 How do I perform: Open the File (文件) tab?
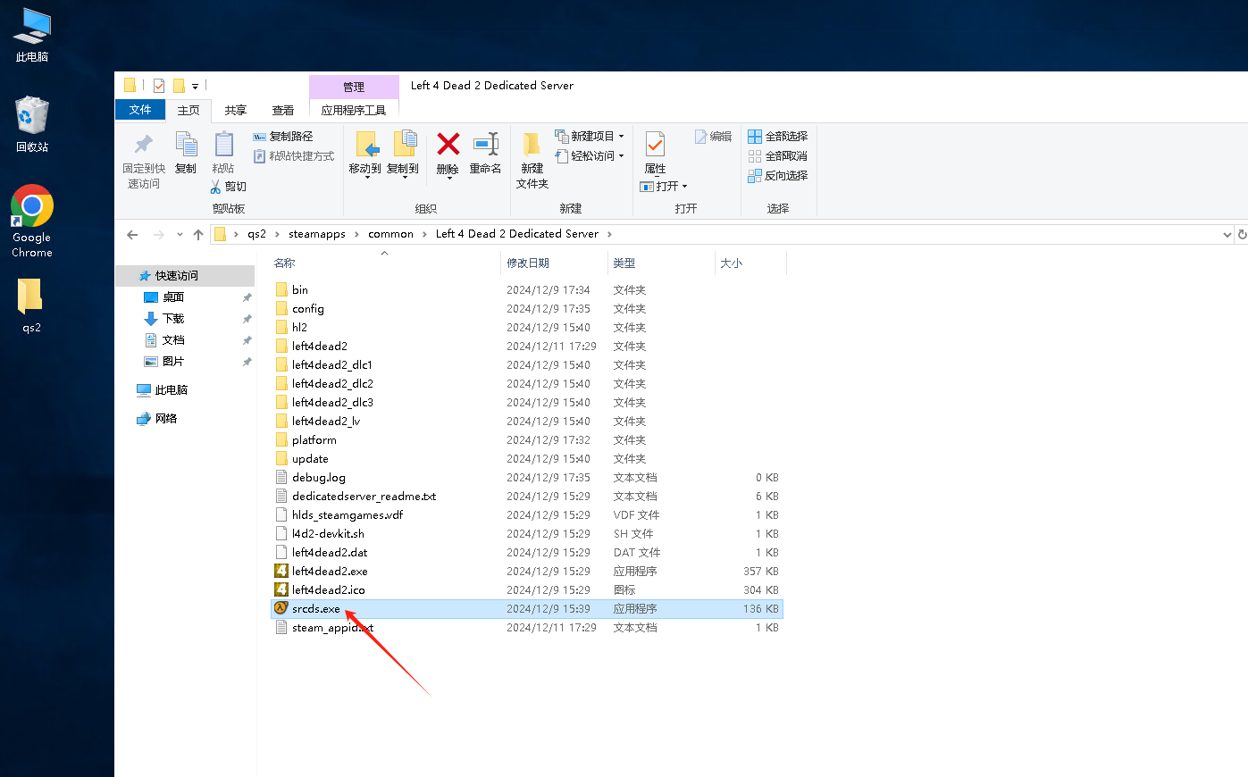pos(140,110)
